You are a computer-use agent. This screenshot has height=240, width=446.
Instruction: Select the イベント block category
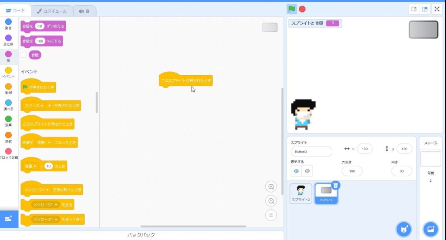[8, 72]
